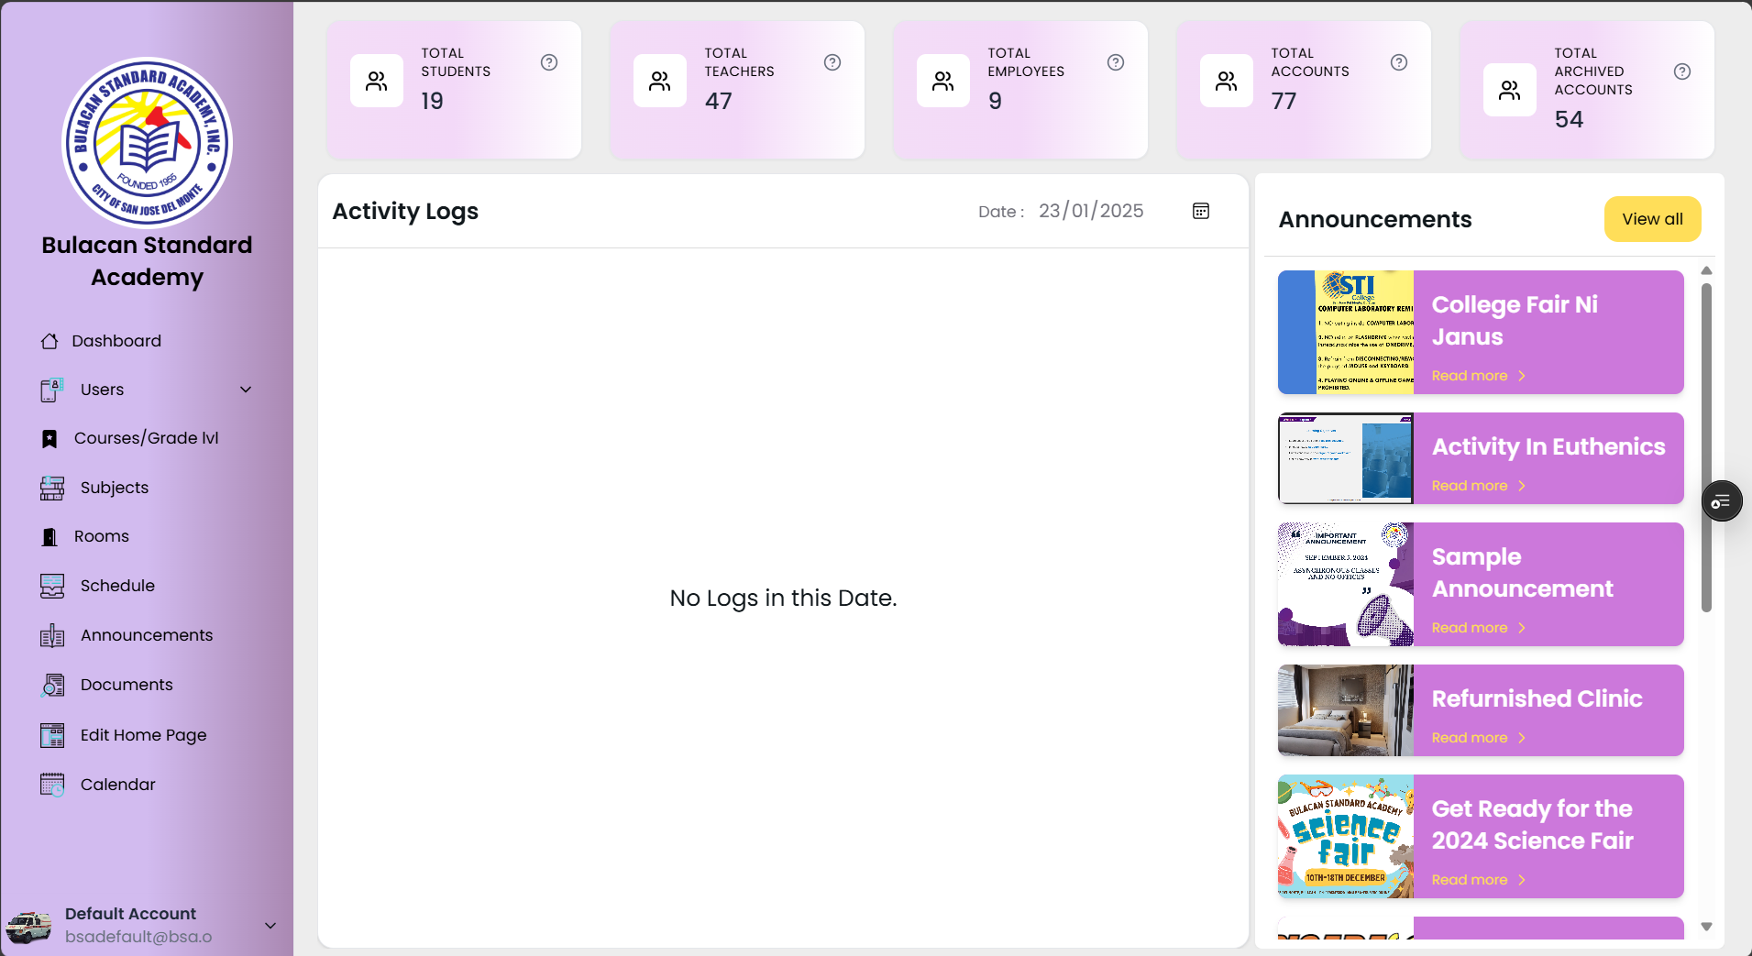1752x956 pixels.
Task: Read more on Activity In Euthenics
Action: tap(1469, 486)
